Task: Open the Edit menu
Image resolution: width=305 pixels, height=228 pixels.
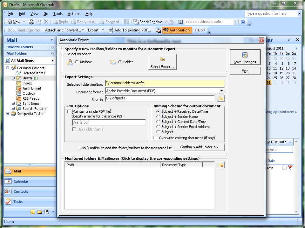Action: click(x=22, y=14)
